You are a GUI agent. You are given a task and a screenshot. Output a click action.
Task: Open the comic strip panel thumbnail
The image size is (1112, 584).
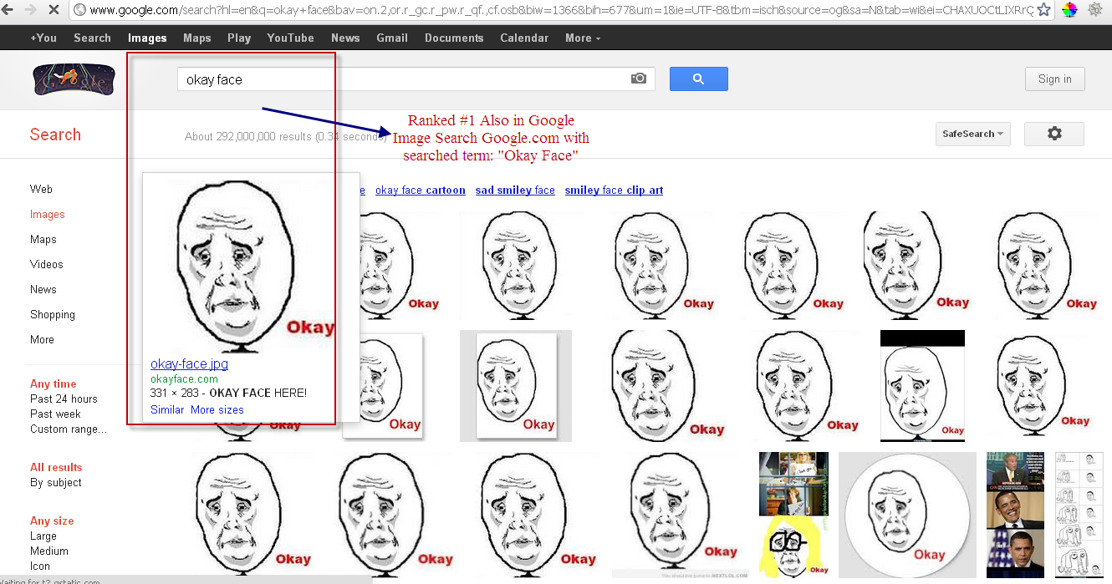click(x=1079, y=514)
